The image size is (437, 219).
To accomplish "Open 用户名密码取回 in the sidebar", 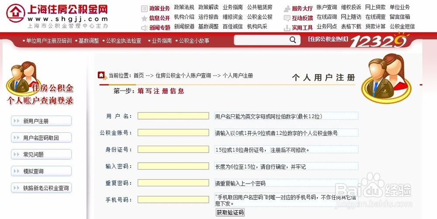I will coord(41,138).
